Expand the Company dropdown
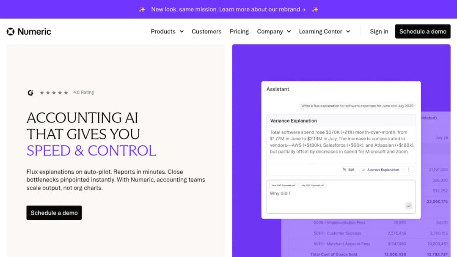This screenshot has height=257, width=457. pyautogui.click(x=274, y=31)
